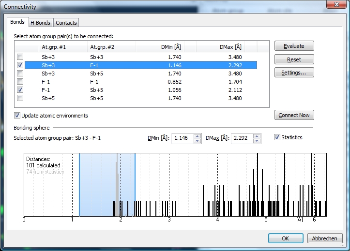350x251 pixels.
Task: Disable the Statistics checkbox
Action: click(277, 137)
